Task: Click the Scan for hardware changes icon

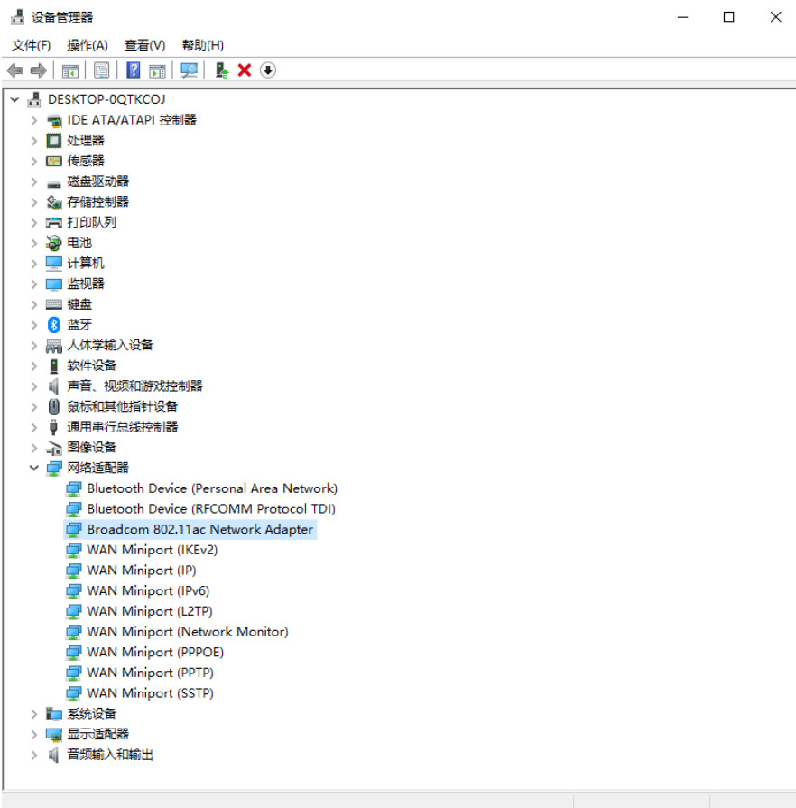Action: 190,70
